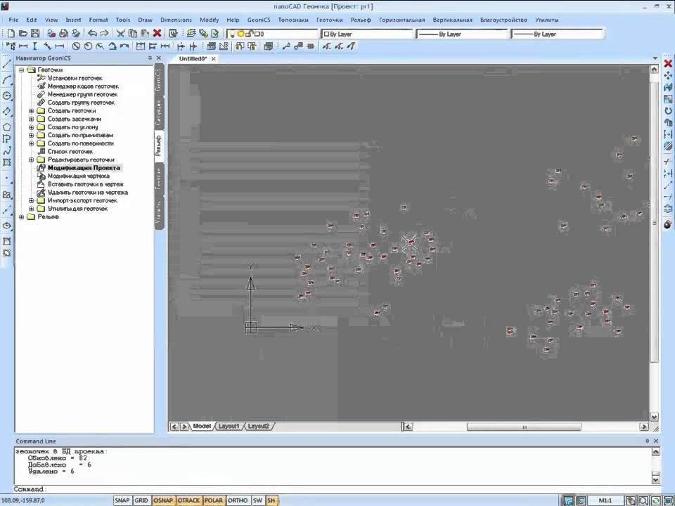Expand the Импорт-экспорт геоточек folder
675x506 pixels.
pyautogui.click(x=31, y=200)
